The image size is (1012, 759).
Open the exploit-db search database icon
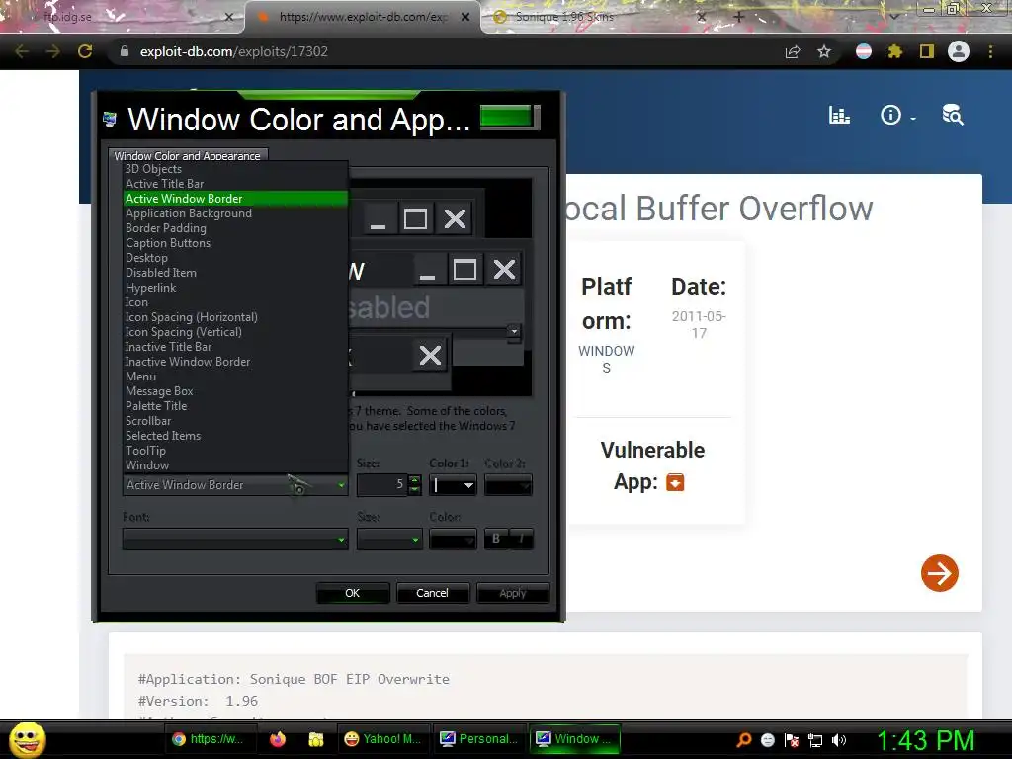[x=953, y=116]
